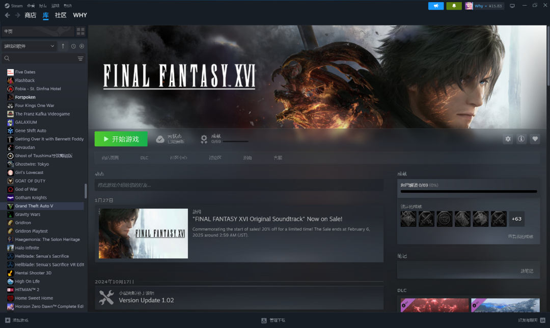550x328 pixels.
Task: Go forward with the right arrow
Action: tap(17, 15)
